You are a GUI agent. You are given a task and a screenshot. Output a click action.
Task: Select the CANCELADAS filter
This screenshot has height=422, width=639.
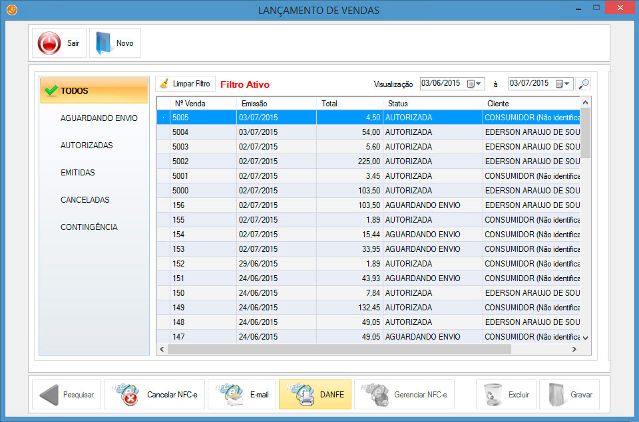point(85,200)
